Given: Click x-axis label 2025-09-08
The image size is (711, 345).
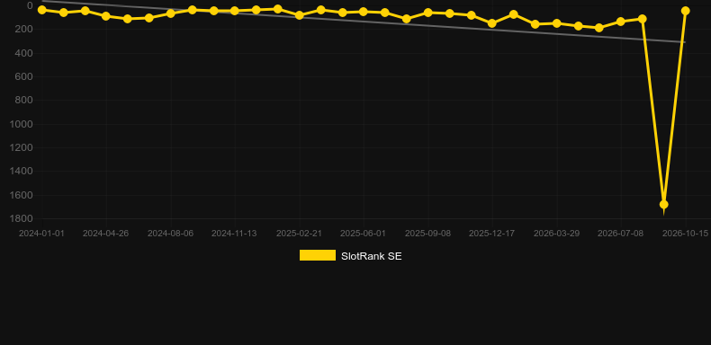Looking at the screenshot, I should 427,234.
